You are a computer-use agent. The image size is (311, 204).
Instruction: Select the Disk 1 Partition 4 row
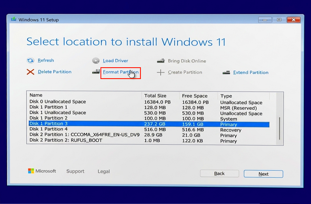point(149,129)
